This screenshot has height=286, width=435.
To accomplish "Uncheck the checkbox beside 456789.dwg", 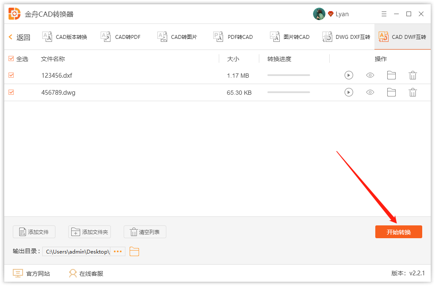I will [x=11, y=92].
